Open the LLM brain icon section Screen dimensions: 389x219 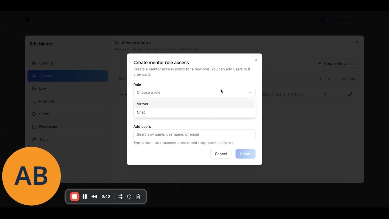tap(67, 89)
